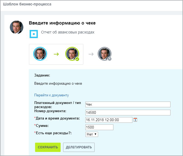Open the 'Перейти к документу' link
183x156 pixels.
(x=51, y=95)
